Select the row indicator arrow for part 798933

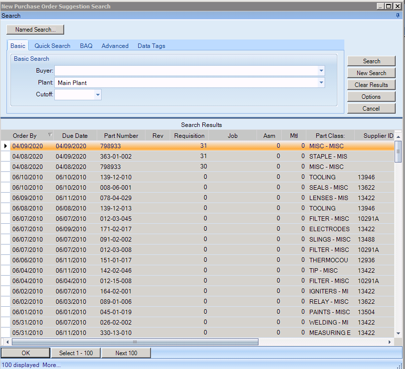tap(5, 146)
